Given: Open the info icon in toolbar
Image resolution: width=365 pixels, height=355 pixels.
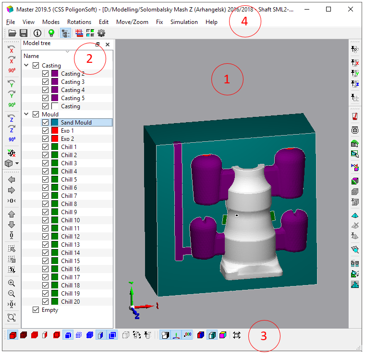Looking at the screenshot, I should point(37,33).
